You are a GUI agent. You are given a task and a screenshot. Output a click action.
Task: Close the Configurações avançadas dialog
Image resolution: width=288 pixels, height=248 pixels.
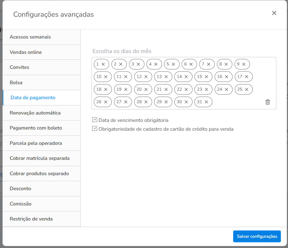(274, 13)
